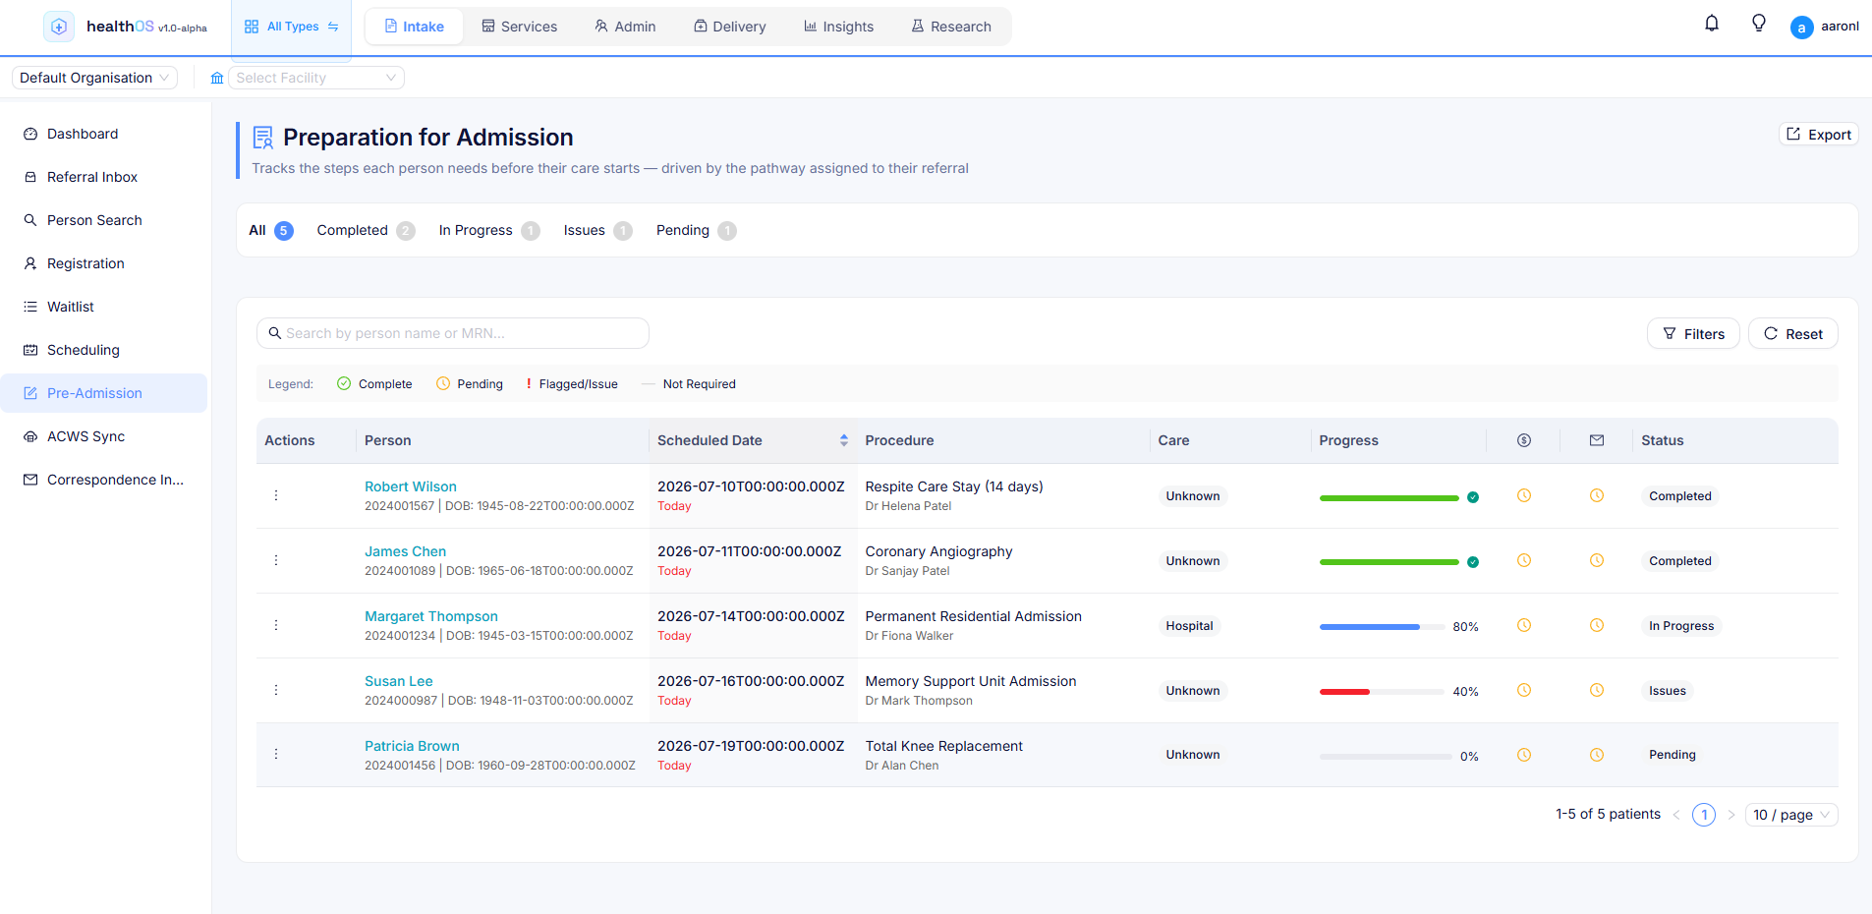Open row actions for Robert Wilson
This screenshot has height=914, width=1872.
click(276, 495)
